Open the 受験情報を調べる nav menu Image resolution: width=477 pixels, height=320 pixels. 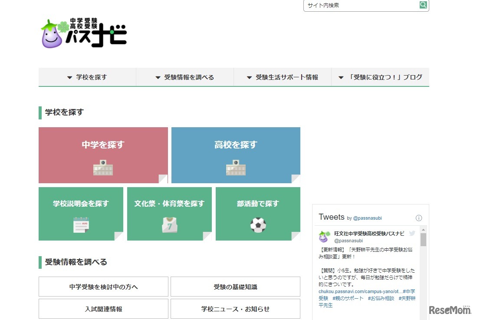[185, 77]
